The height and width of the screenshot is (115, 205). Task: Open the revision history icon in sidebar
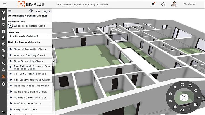point(4,63)
